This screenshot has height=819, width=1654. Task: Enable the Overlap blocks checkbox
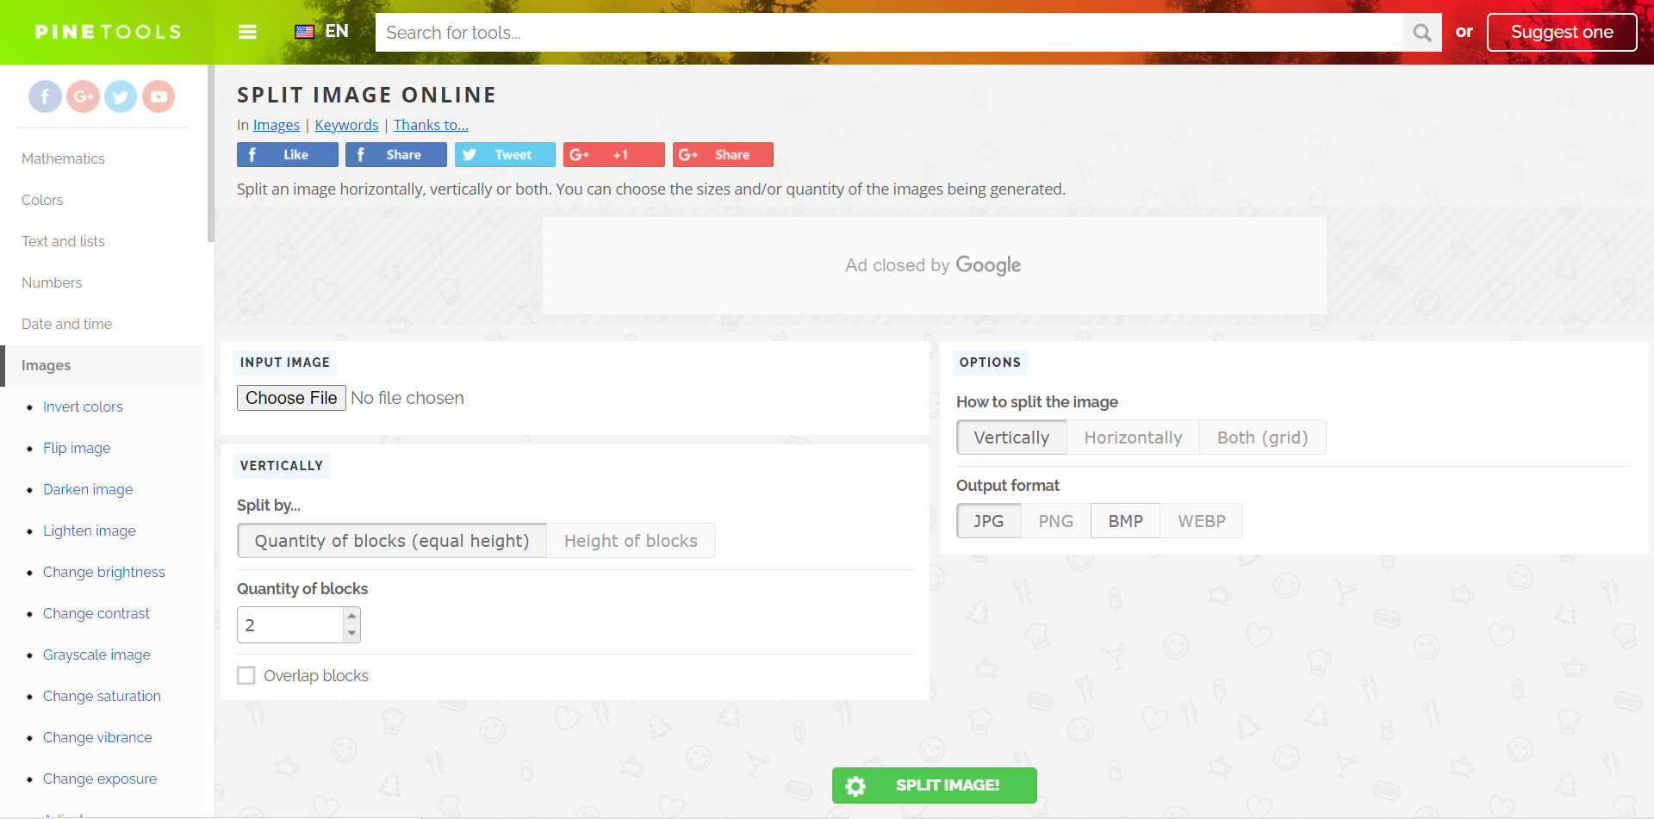point(246,676)
